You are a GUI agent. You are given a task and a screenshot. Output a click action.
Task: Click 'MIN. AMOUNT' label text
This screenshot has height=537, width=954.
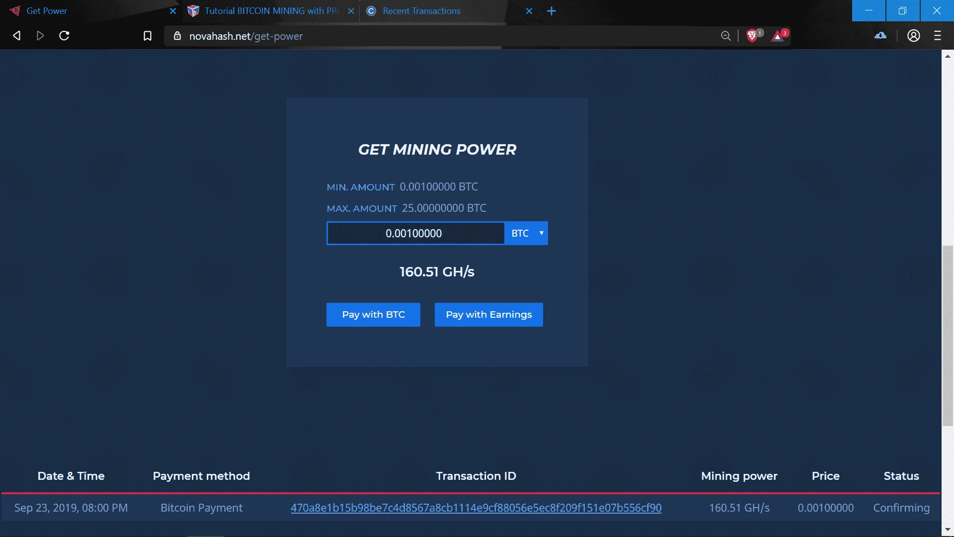coord(361,187)
